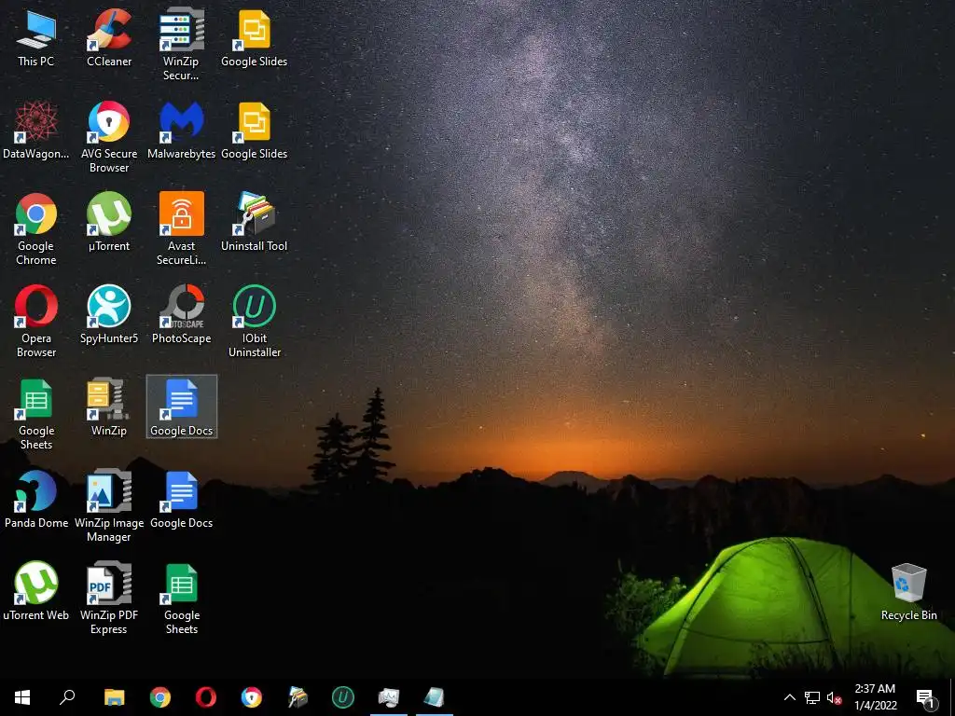This screenshot has width=955, height=716.
Task: Launch Chrome from the taskbar
Action: 160,697
